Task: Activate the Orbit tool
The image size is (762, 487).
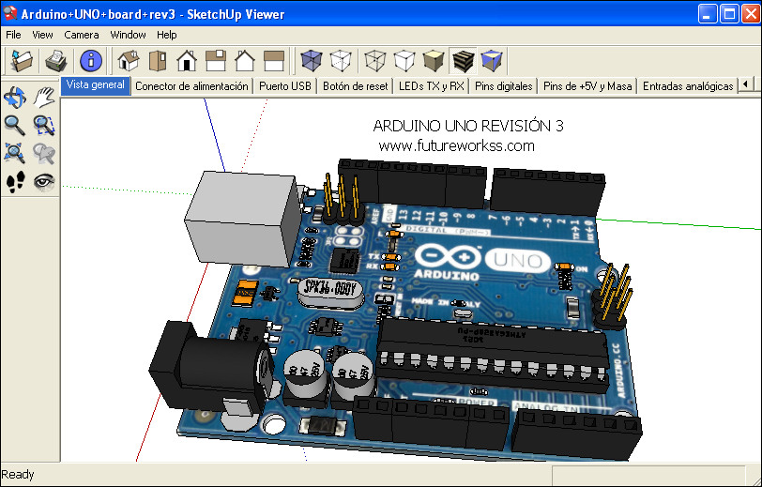Action: click(15, 98)
